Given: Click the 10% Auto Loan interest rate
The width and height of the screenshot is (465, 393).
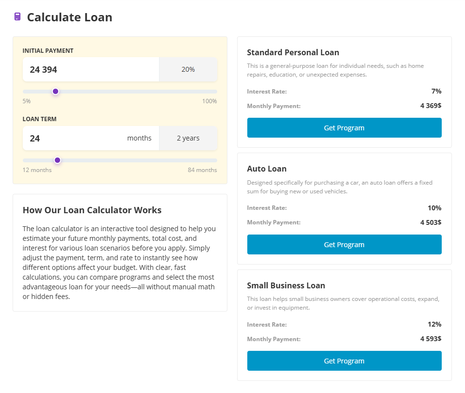Looking at the screenshot, I should tap(434, 208).
